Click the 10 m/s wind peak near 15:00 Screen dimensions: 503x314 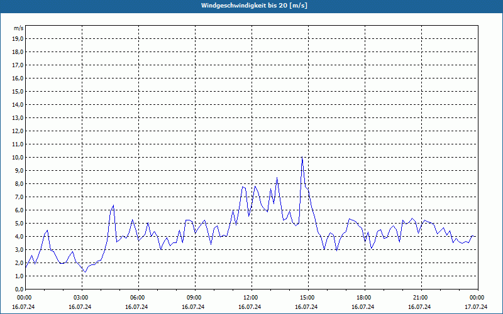pos(302,158)
